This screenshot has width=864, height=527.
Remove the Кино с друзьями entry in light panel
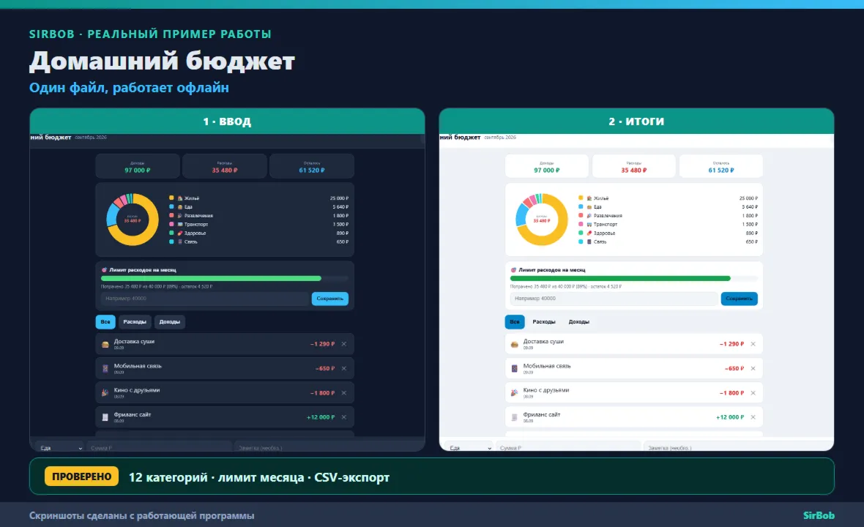coord(753,392)
